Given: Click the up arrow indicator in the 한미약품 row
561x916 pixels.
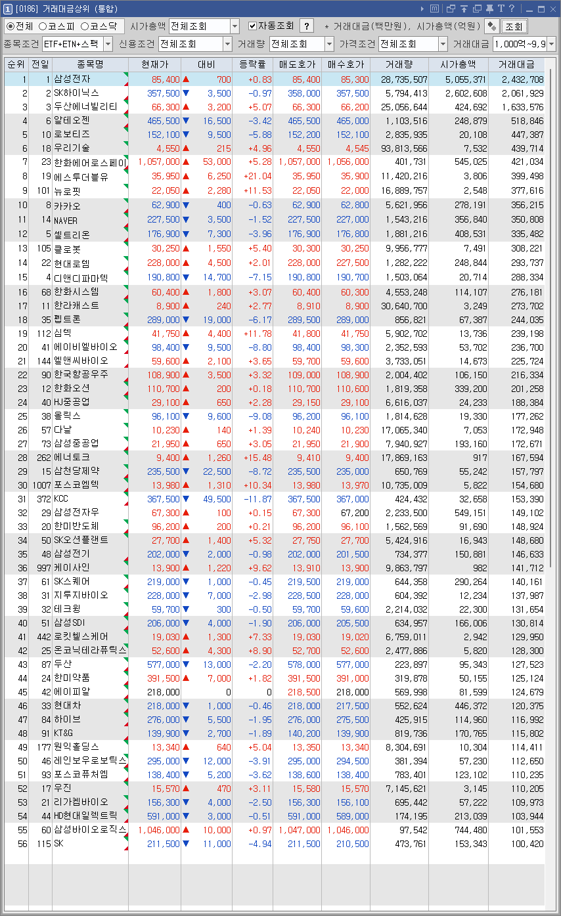Looking at the screenshot, I should point(186,678).
